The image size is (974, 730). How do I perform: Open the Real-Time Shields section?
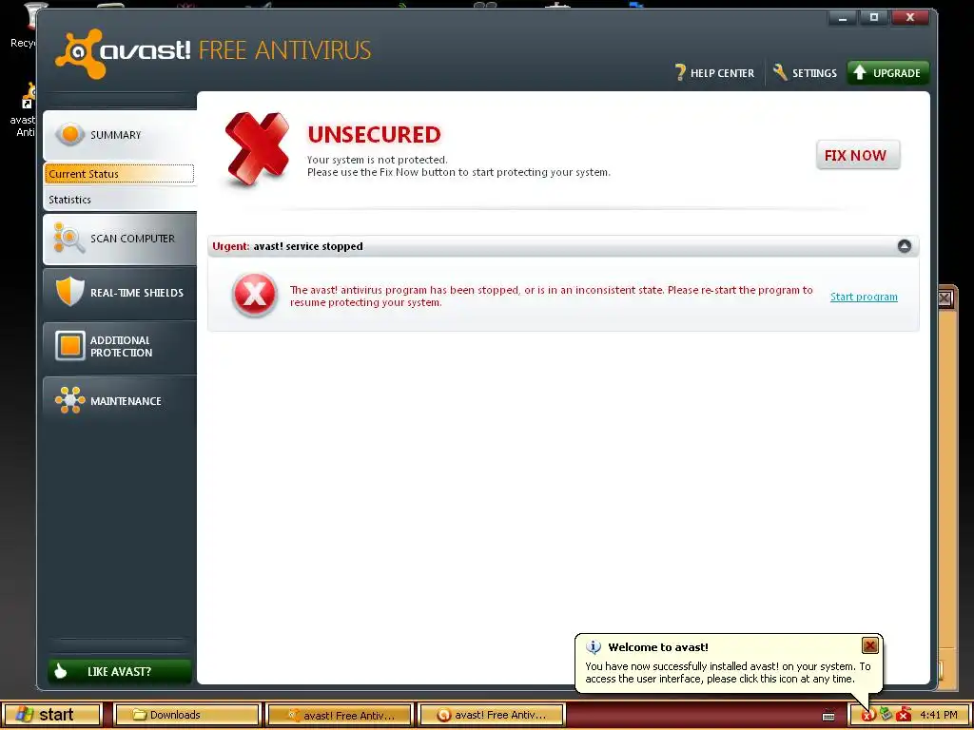point(120,293)
